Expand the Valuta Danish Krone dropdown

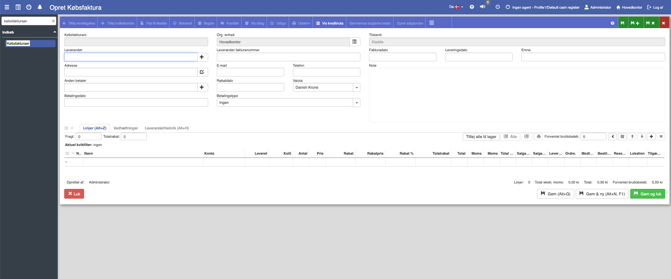click(x=356, y=87)
